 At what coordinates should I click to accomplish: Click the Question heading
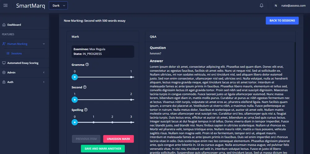pyautogui.click(x=158, y=48)
